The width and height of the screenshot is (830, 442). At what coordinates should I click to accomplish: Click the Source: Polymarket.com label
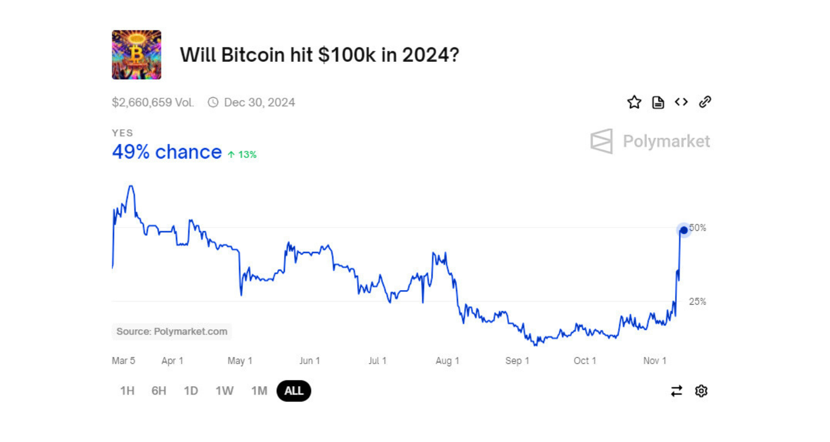pyautogui.click(x=172, y=331)
